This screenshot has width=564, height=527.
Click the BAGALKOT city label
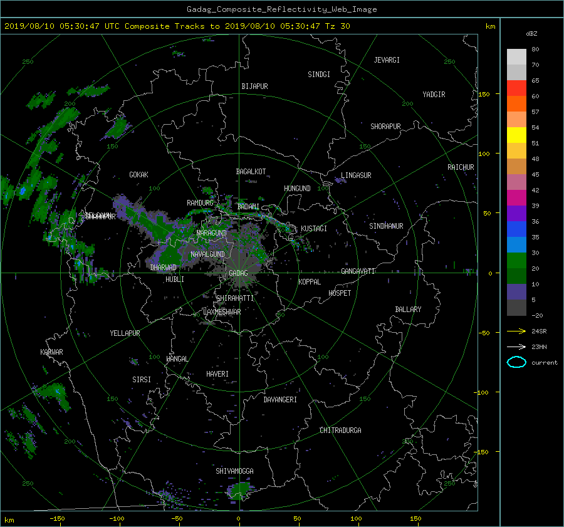tap(251, 172)
